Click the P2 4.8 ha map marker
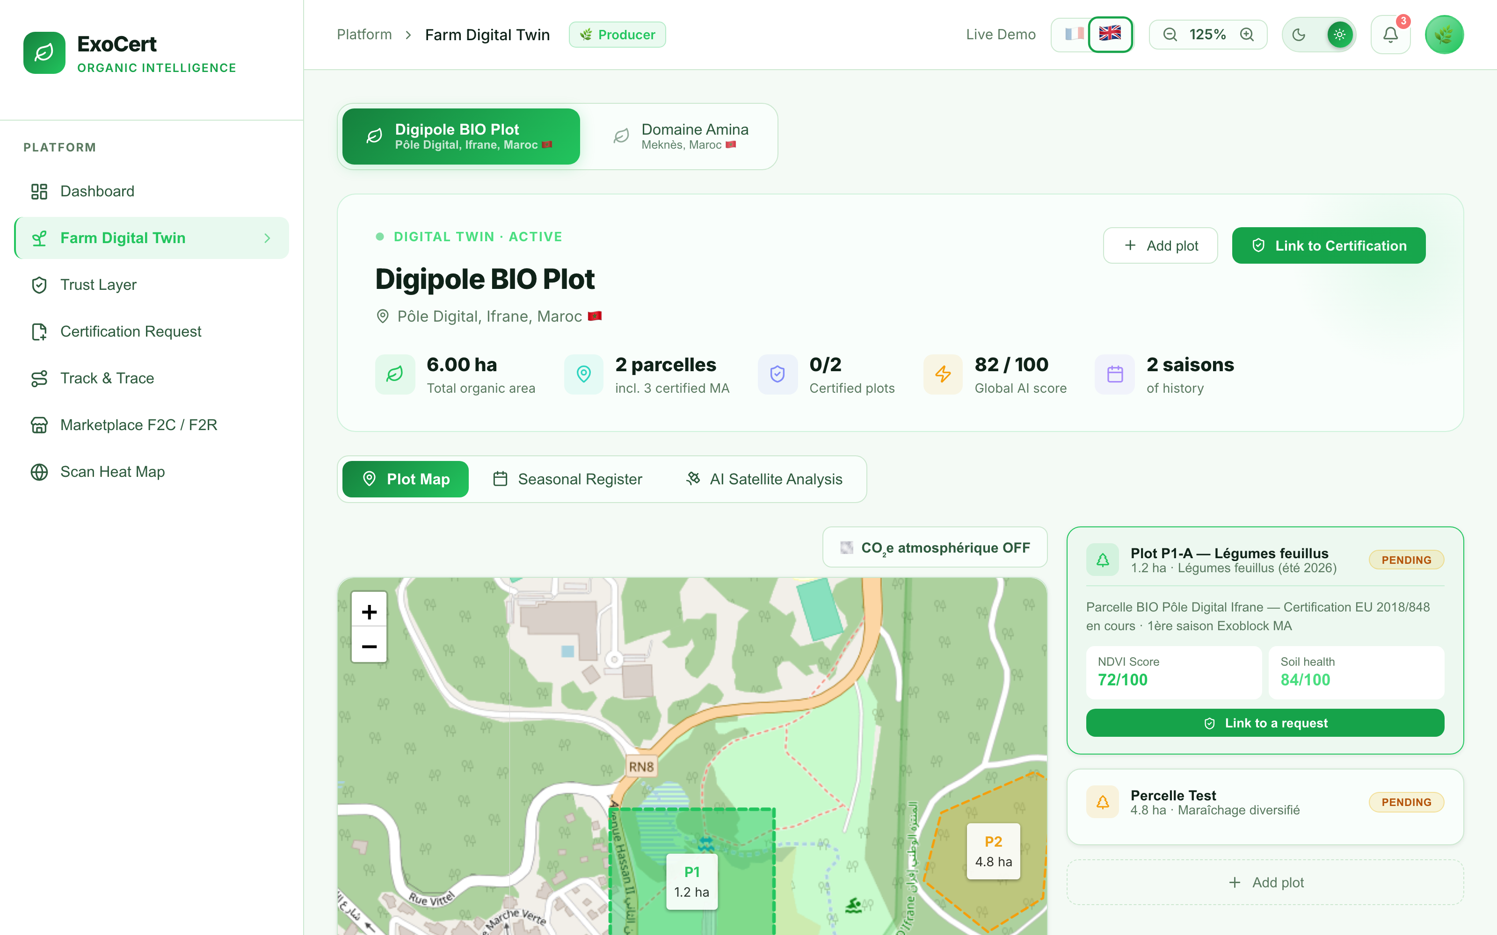This screenshot has width=1497, height=935. point(994,851)
